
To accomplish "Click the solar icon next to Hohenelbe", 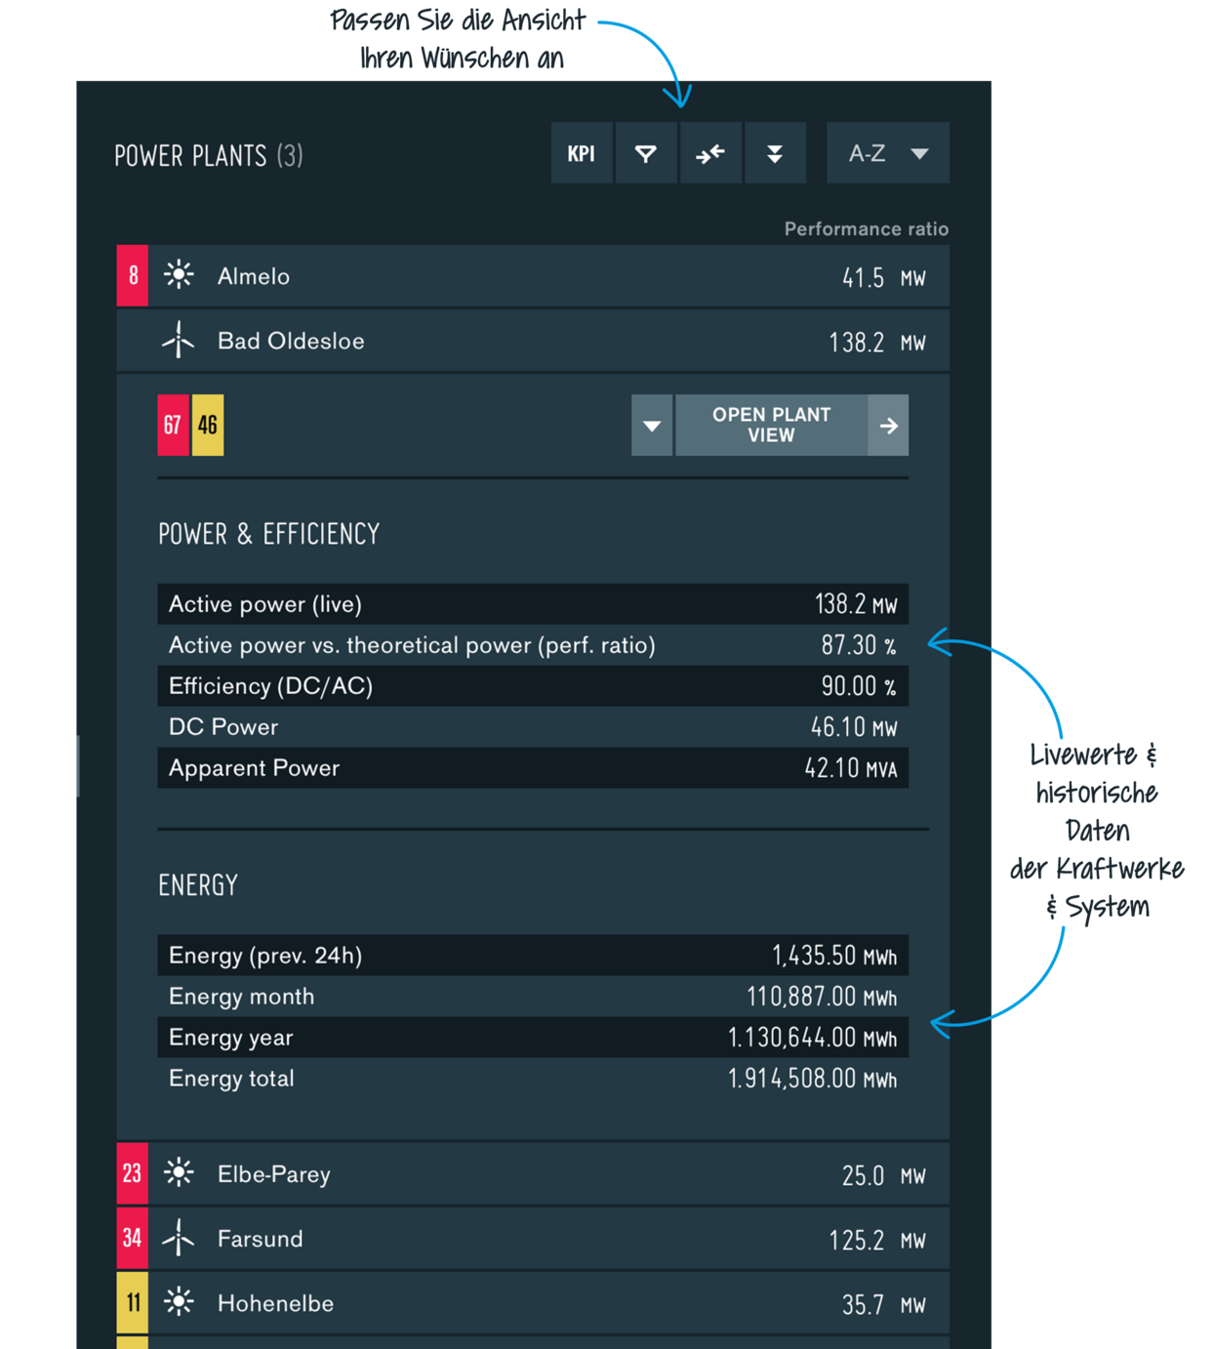I will (179, 1302).
